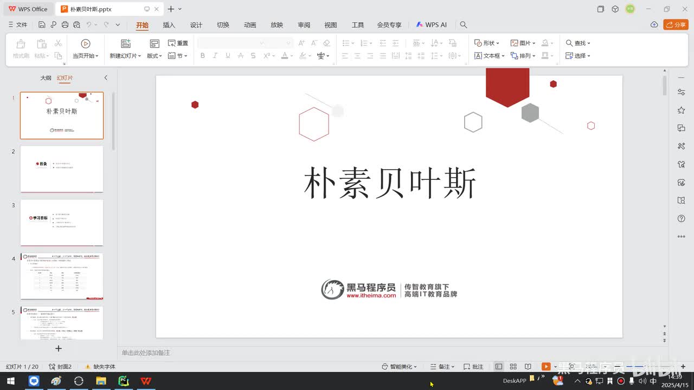Viewport: 694px width, 390px height.
Task: Toggle italic formatting
Action: (215, 56)
